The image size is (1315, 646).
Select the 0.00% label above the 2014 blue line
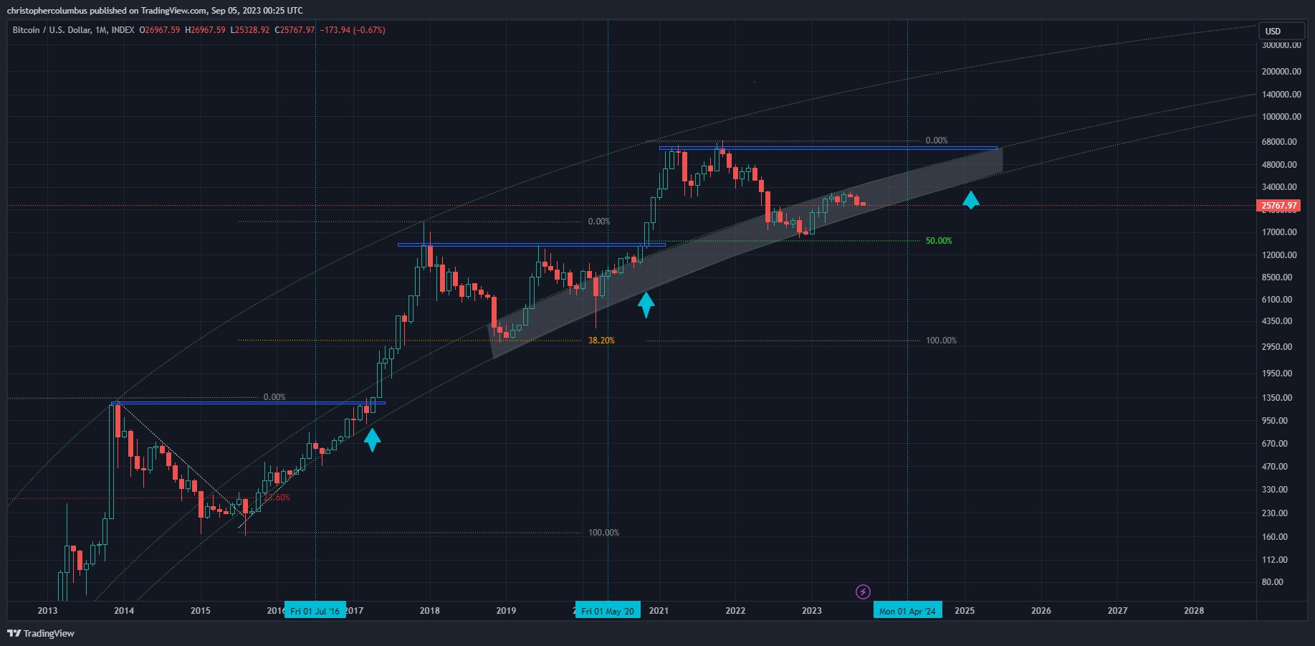(x=274, y=397)
